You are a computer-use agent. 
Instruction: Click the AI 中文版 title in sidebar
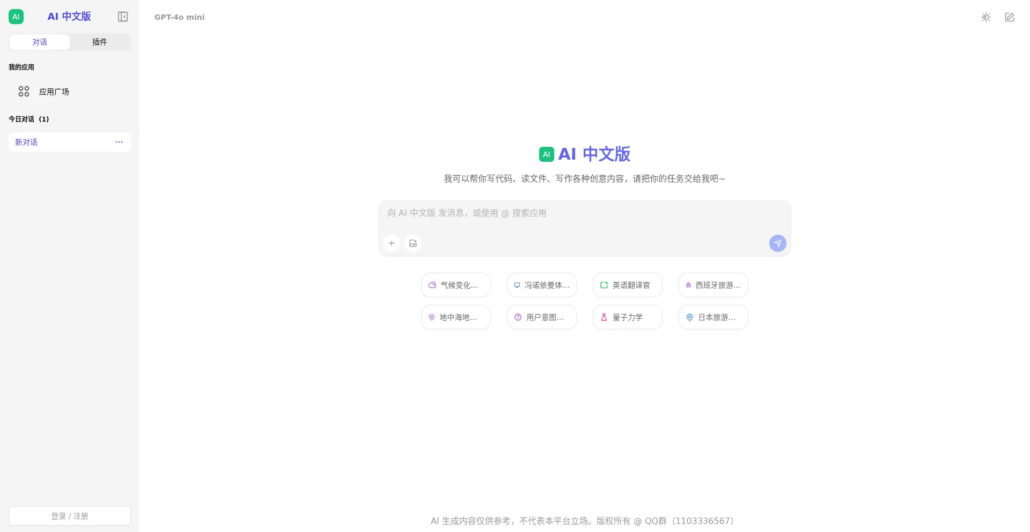(x=69, y=17)
